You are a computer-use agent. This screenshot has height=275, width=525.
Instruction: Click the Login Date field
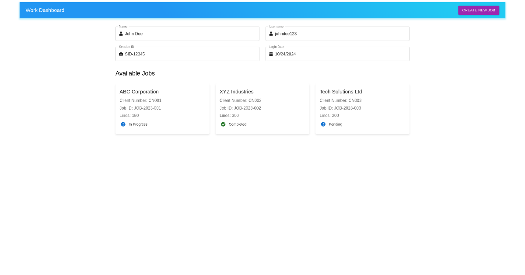(x=340, y=54)
